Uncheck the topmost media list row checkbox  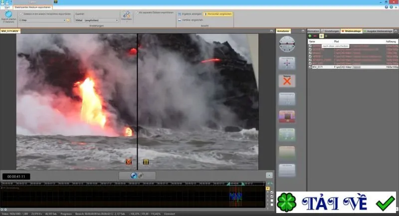tap(310, 46)
